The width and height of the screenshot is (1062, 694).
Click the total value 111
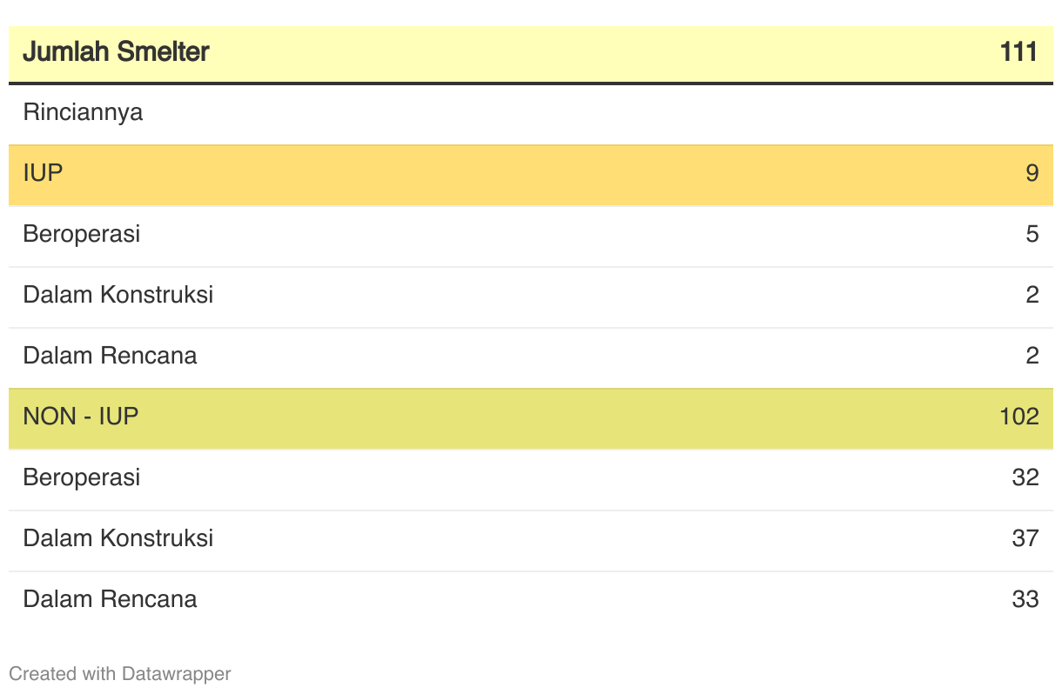click(x=1018, y=52)
